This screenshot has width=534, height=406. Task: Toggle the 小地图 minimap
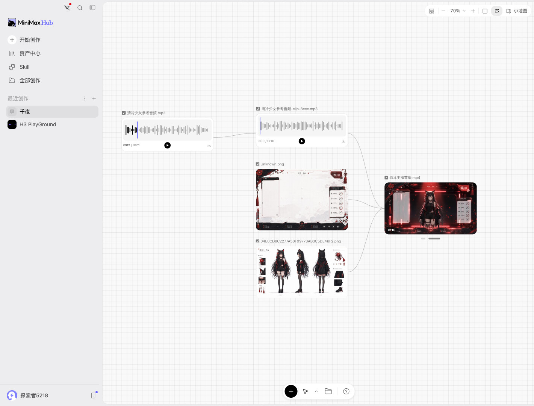[517, 11]
